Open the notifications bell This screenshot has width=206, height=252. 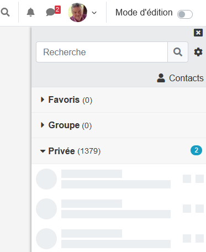coord(30,12)
